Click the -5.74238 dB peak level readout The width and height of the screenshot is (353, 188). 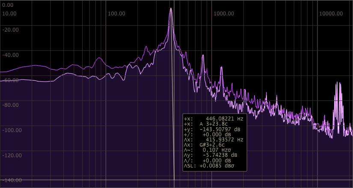220,155
